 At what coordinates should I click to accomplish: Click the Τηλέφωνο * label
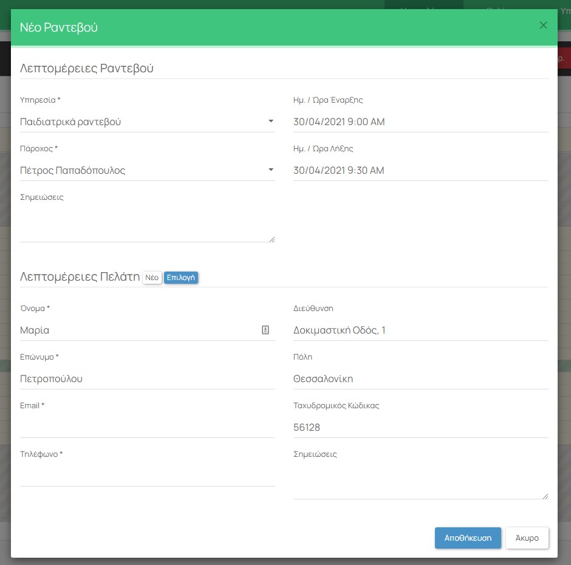coord(41,454)
